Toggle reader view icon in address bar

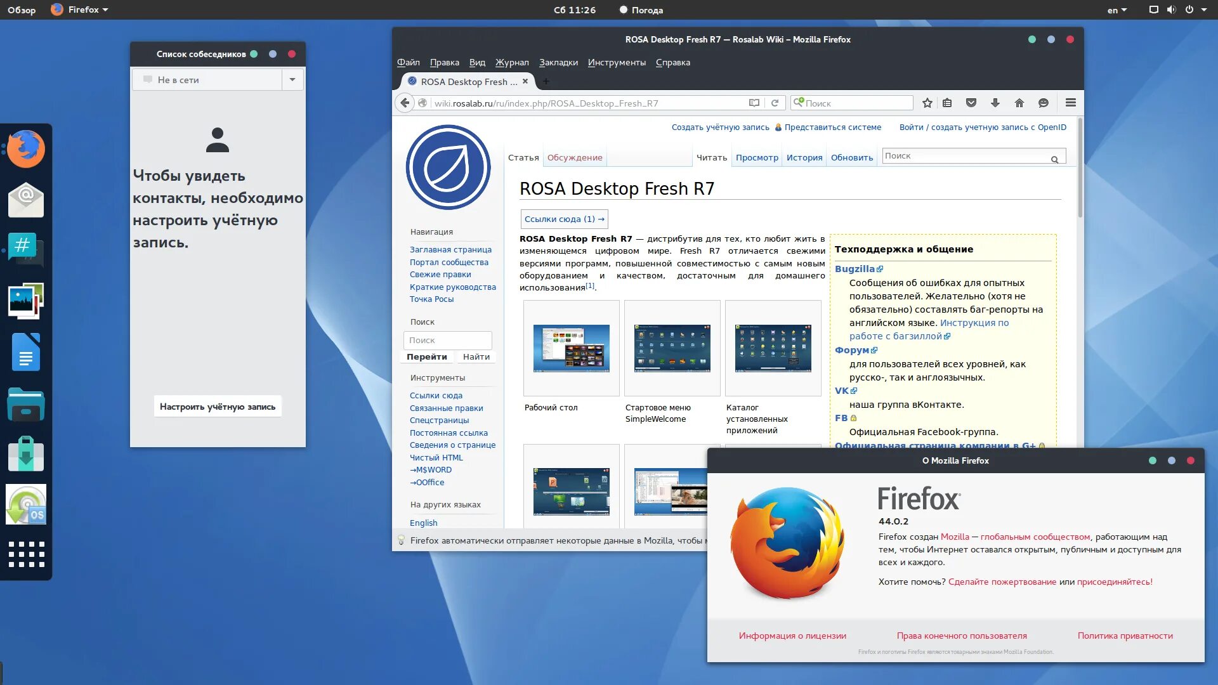pos(754,103)
